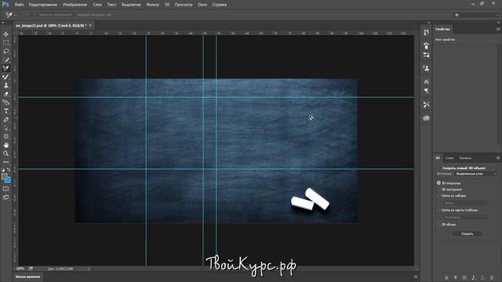Switch to the Каналы tab

click(x=465, y=158)
